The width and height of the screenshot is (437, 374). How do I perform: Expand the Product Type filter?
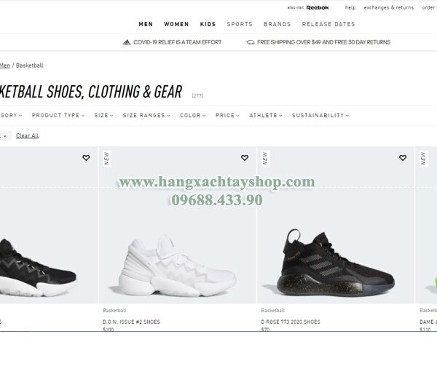click(x=58, y=115)
